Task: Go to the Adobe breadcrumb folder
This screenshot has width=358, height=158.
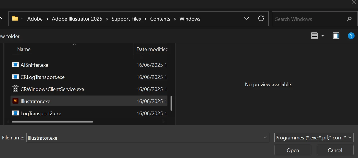Action: (35, 19)
